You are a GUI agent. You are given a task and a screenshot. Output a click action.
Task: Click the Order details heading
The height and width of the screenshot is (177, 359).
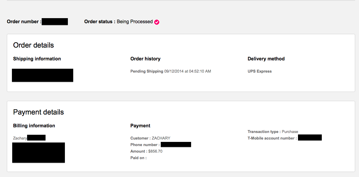pos(33,45)
